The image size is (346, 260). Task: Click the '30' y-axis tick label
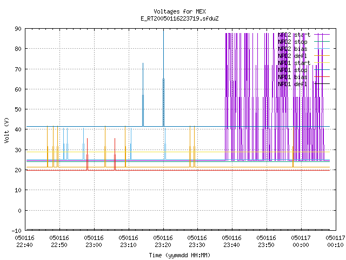click(x=18, y=150)
